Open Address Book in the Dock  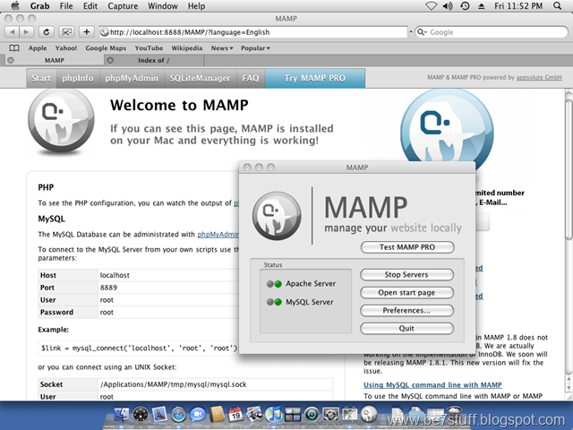click(x=217, y=415)
